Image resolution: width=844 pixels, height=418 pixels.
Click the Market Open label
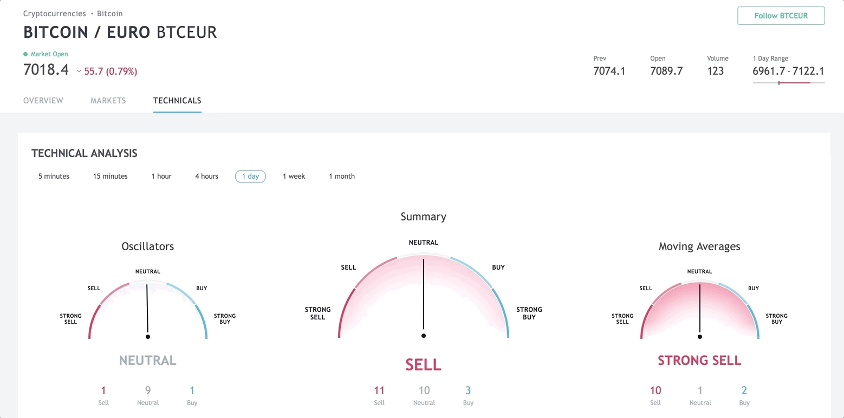(49, 54)
